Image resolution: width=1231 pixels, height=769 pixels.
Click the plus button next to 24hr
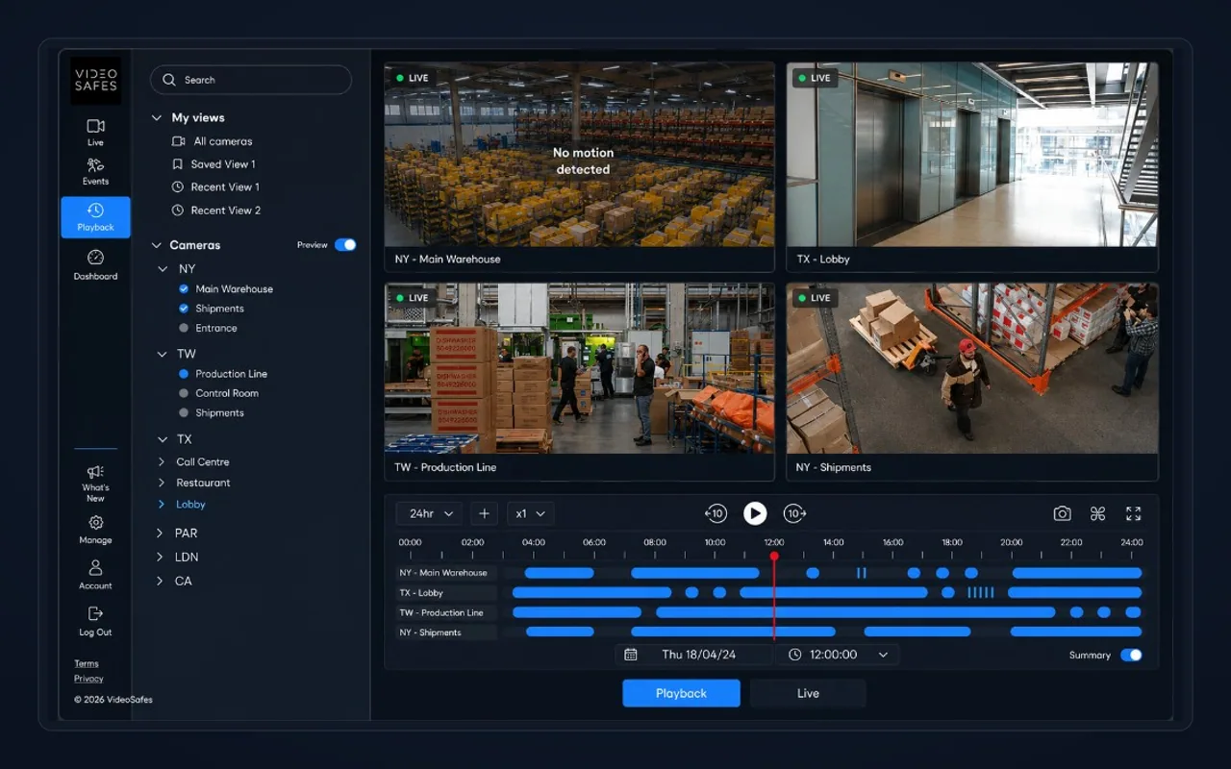[x=485, y=514]
